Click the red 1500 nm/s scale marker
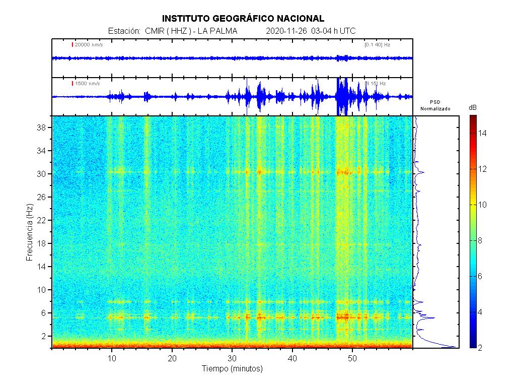 coord(72,84)
